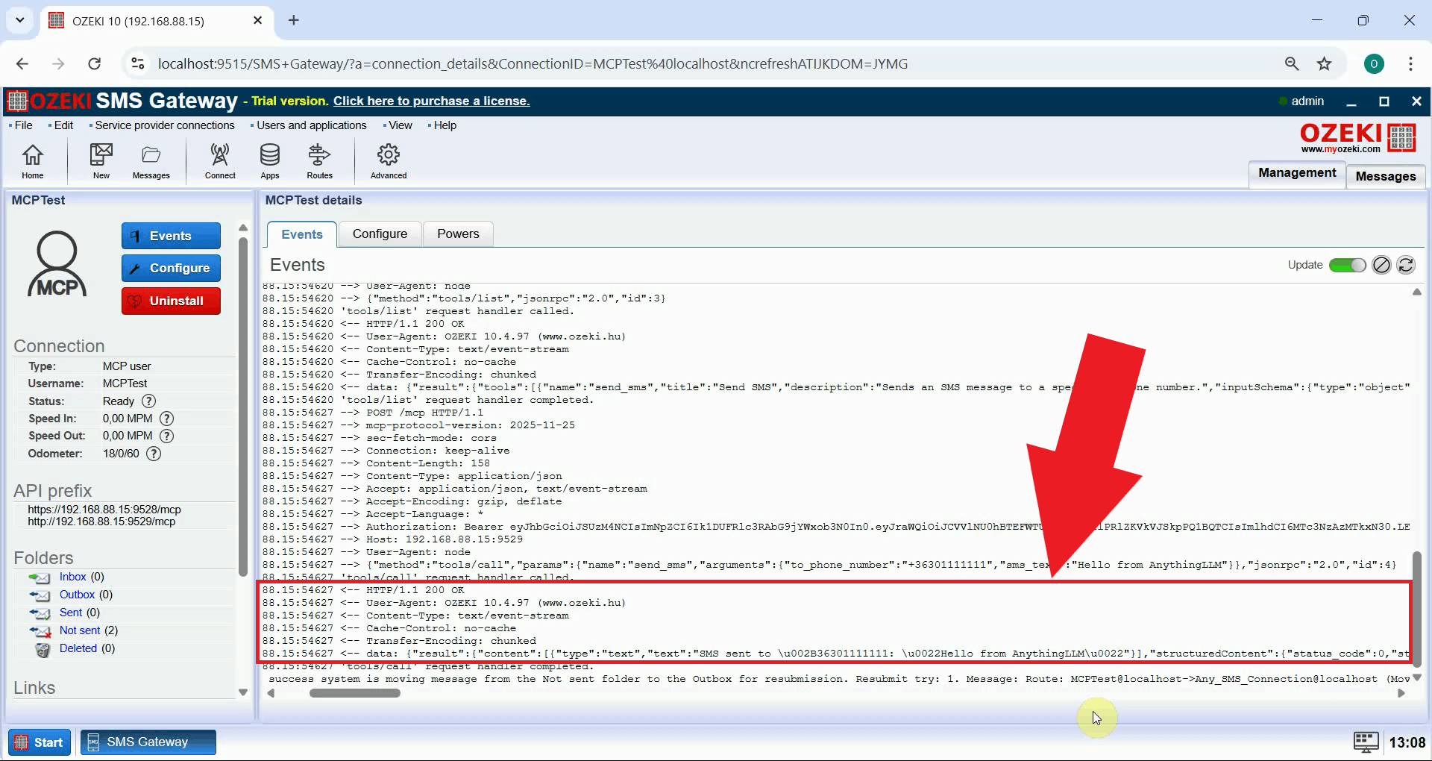Open the Apps database toolbar icon
The height and width of the screenshot is (761, 1432).
pos(270,161)
